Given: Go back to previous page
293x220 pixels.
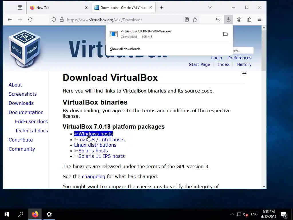Looking at the screenshot, I should click(x=10, y=20).
